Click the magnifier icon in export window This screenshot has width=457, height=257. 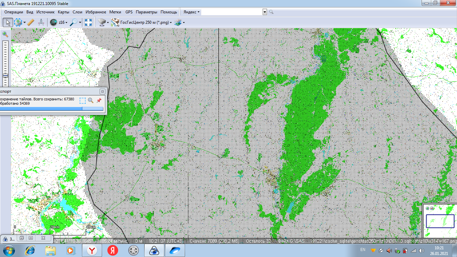[91, 100]
